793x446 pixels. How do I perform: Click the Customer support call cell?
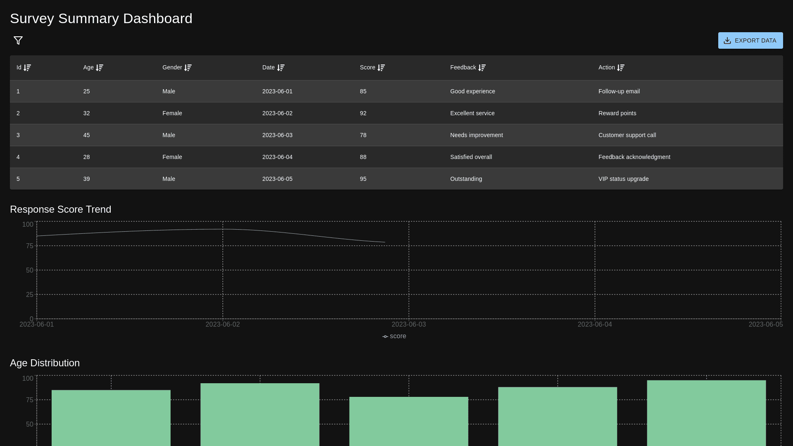(x=627, y=135)
